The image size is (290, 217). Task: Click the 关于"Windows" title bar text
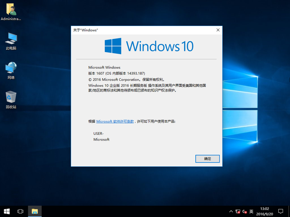(x=85, y=30)
